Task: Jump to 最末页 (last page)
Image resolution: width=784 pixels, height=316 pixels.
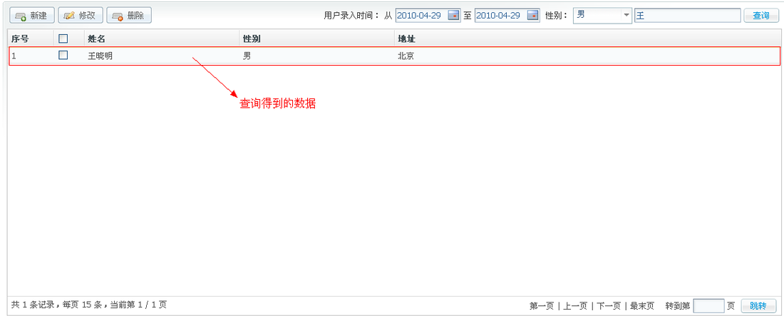Action: tap(641, 306)
